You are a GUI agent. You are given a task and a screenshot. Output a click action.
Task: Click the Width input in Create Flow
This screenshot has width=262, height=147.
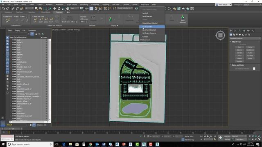[x=22, y=17]
